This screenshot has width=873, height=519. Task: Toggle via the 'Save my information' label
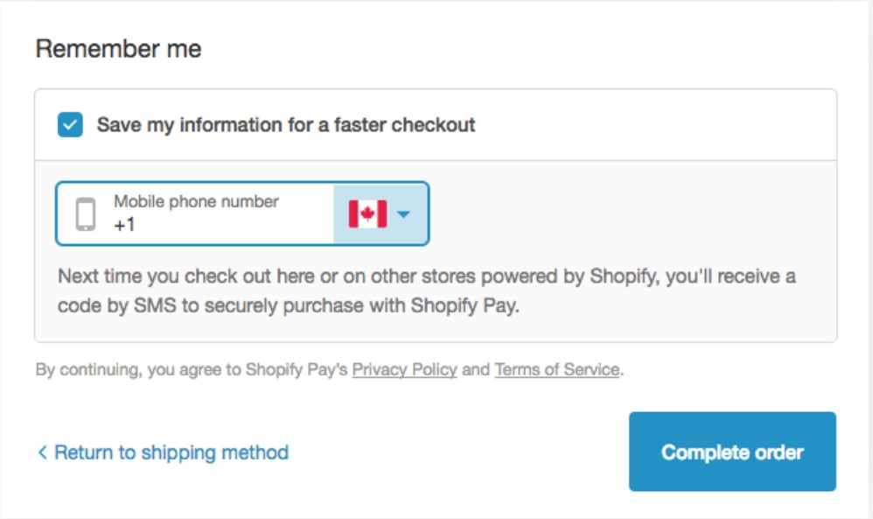[x=285, y=125]
